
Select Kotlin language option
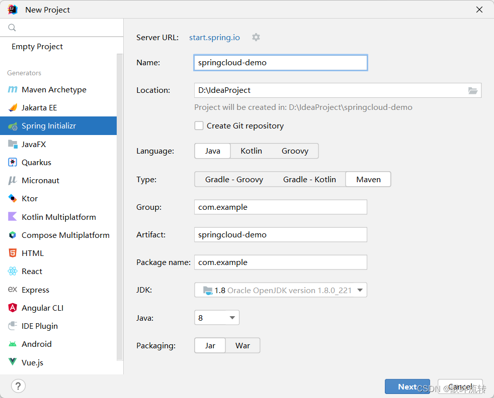pyautogui.click(x=251, y=151)
